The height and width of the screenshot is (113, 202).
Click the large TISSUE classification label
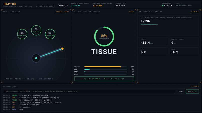pos(104,52)
